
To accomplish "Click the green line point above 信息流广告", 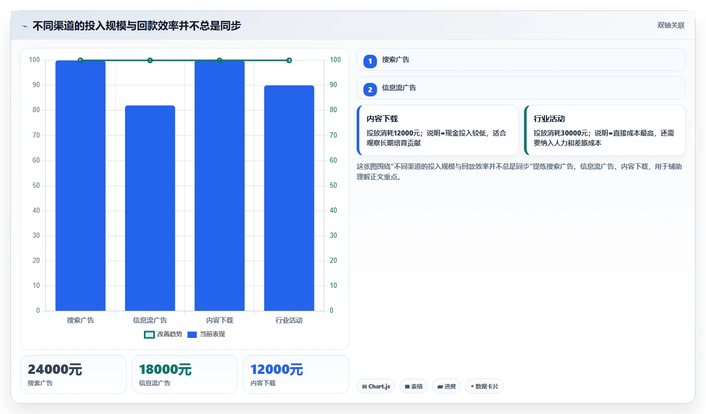I will pos(150,60).
